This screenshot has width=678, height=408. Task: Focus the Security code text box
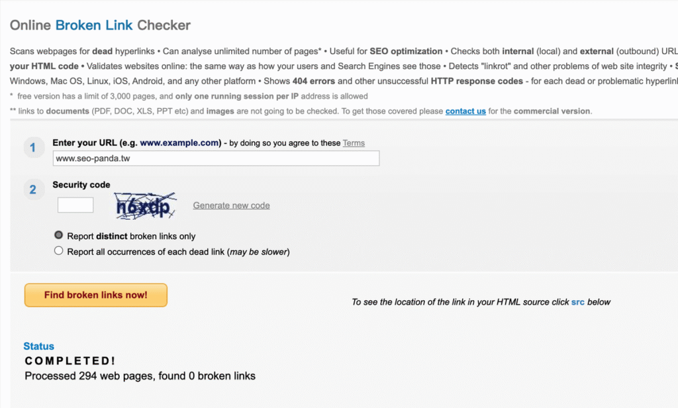click(75, 205)
